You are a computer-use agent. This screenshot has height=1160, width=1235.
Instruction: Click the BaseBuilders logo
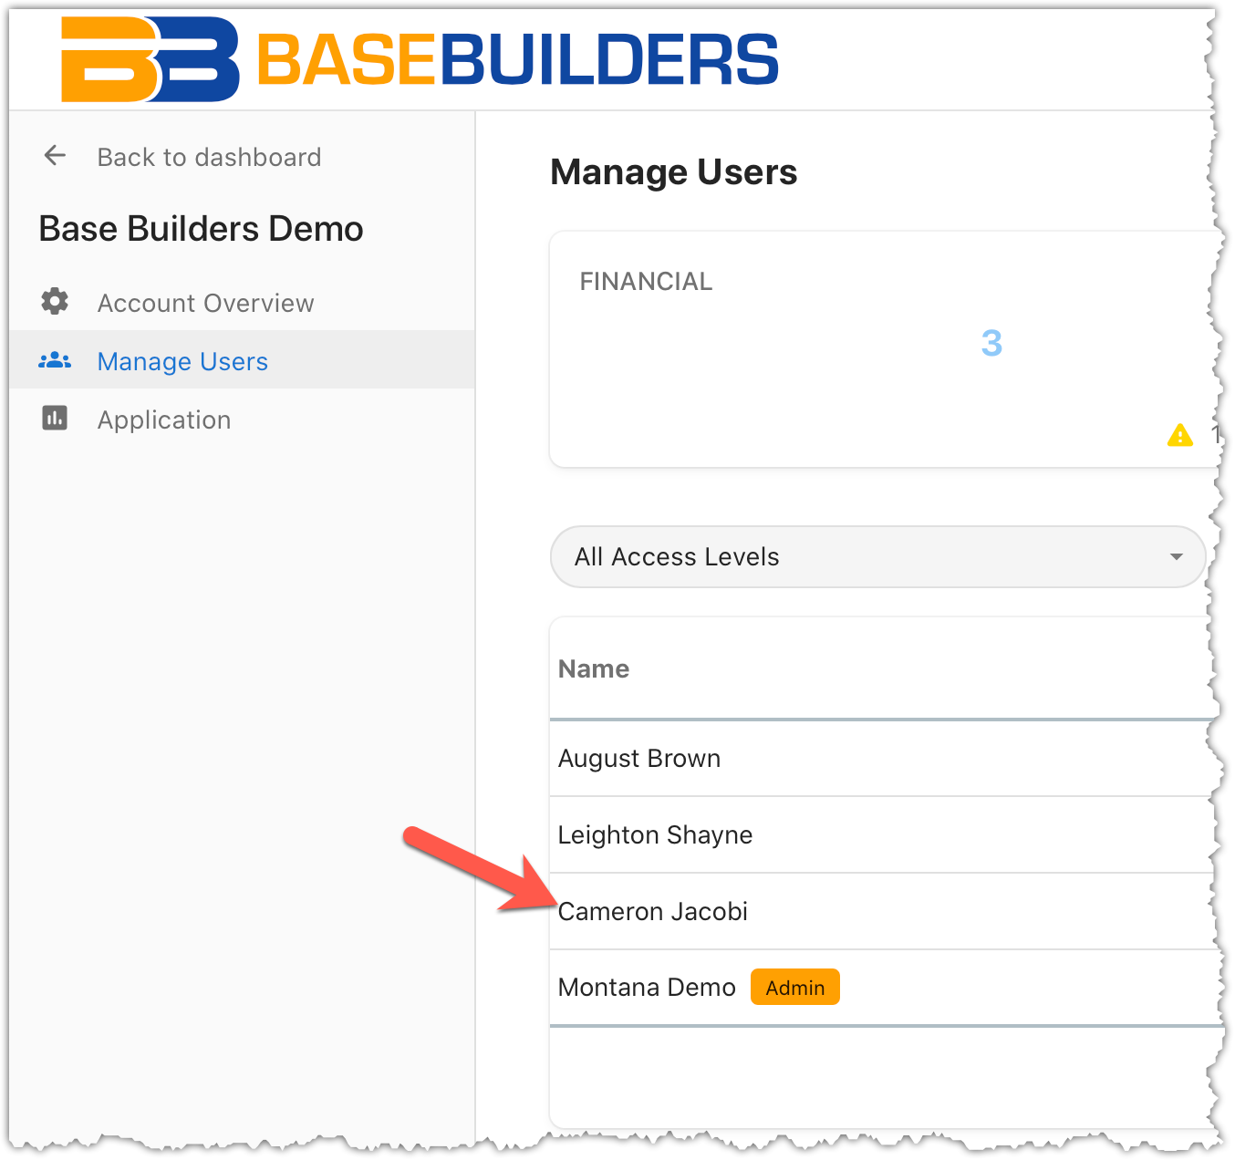[420, 59]
